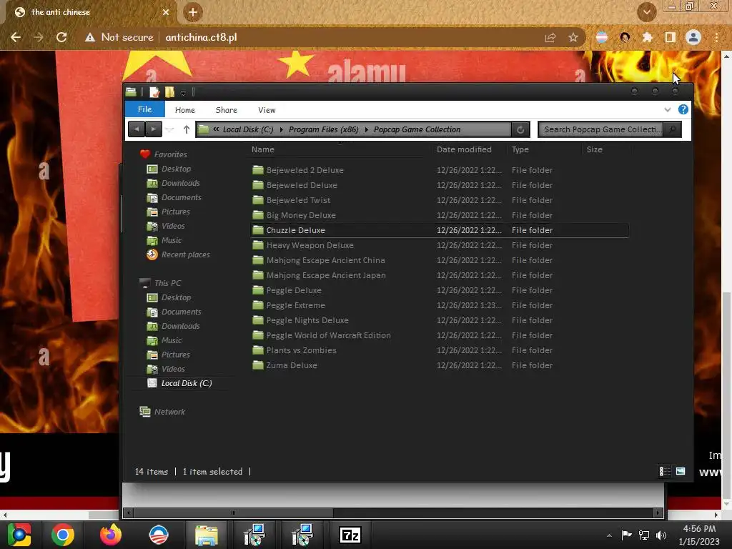This screenshot has width=732, height=549.
Task: Open Customize Quick Access Toolbar dropdown
Action: click(x=183, y=92)
